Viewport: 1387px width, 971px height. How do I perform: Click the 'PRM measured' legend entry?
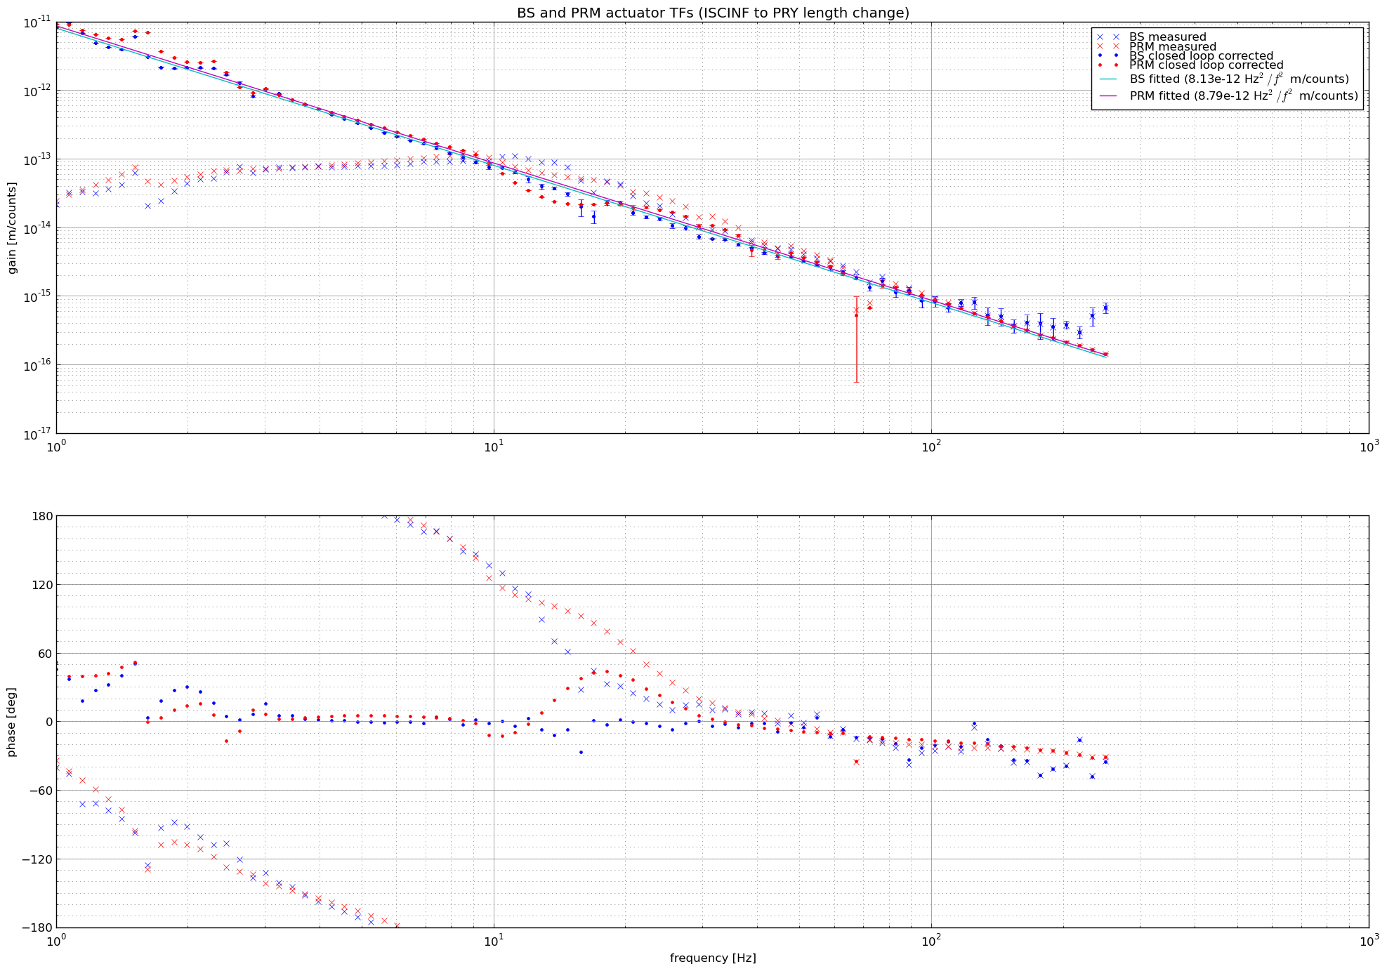pyautogui.click(x=1173, y=46)
